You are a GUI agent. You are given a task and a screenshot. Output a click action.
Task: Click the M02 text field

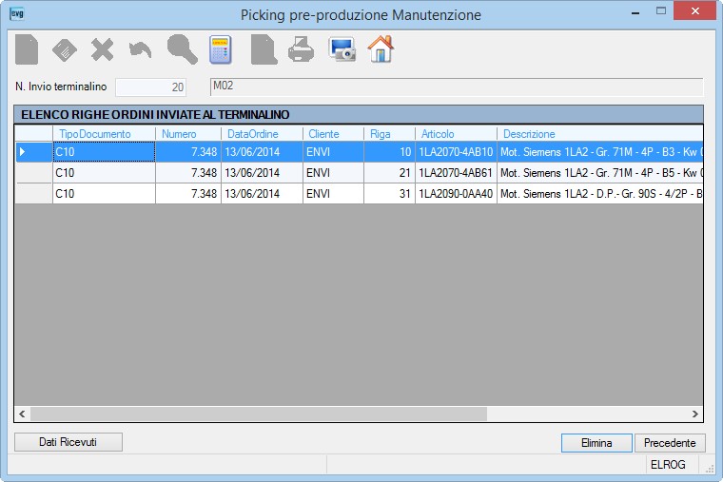(x=457, y=87)
